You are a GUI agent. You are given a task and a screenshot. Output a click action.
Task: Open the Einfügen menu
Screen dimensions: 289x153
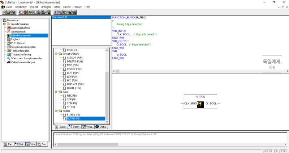click(46, 7)
